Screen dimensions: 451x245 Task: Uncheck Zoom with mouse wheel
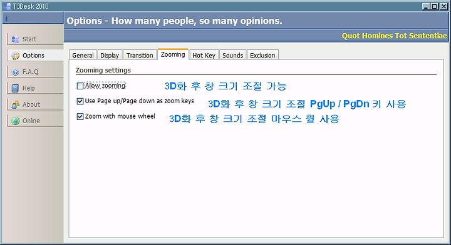click(x=80, y=116)
